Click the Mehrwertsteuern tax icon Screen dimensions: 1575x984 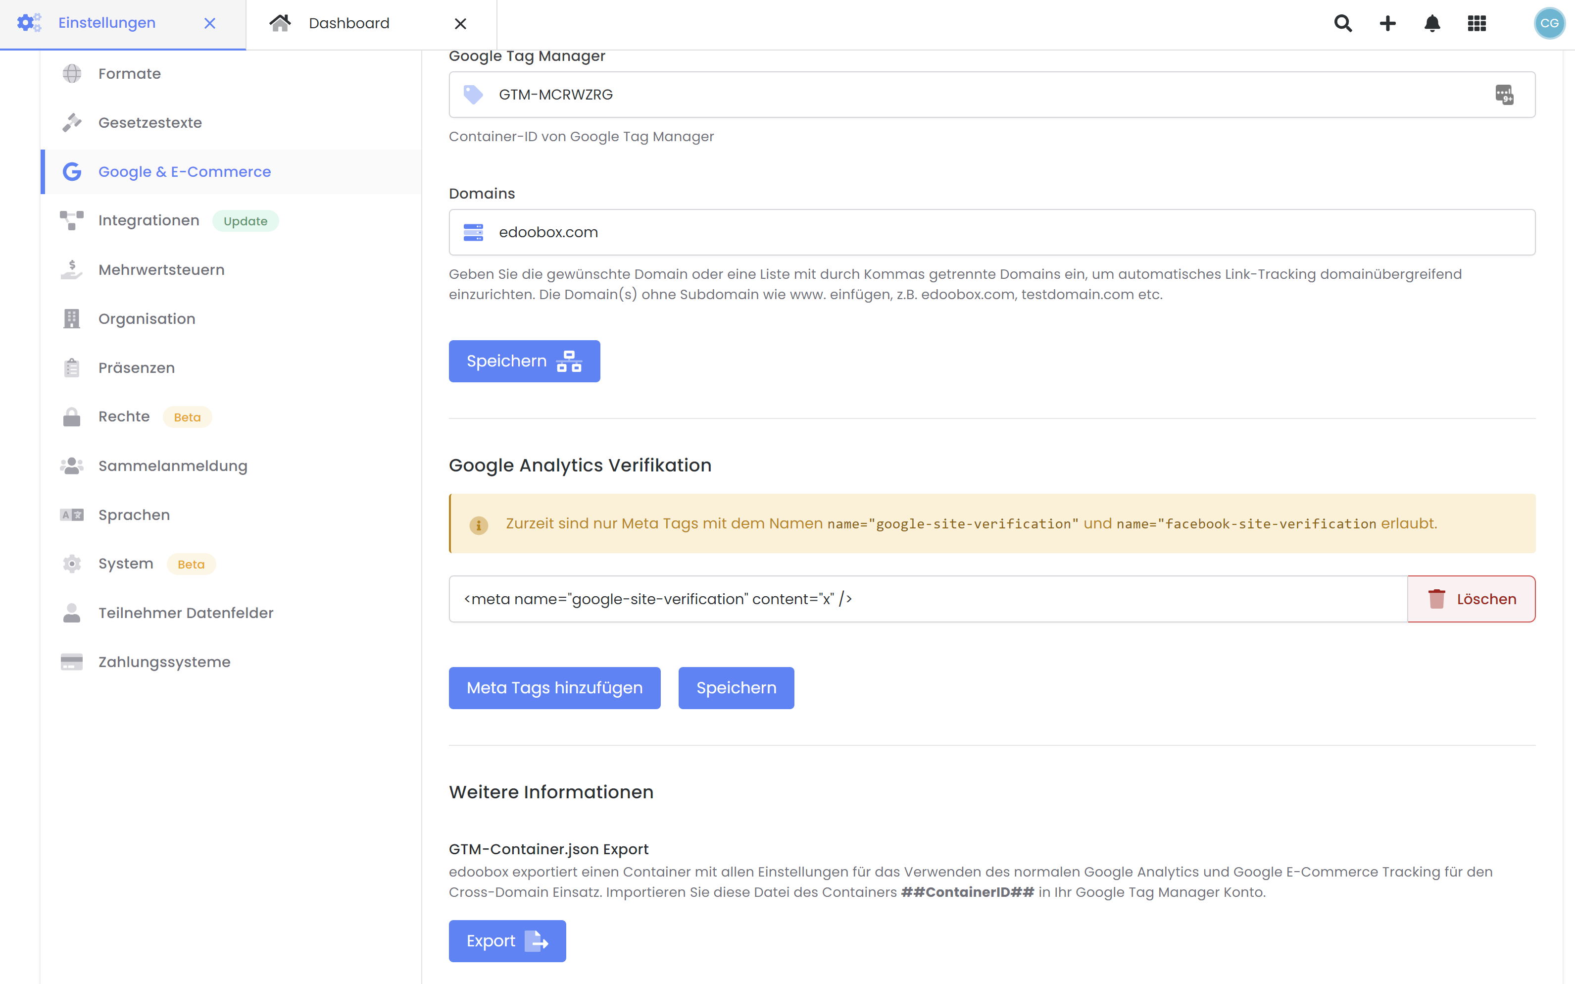point(72,269)
